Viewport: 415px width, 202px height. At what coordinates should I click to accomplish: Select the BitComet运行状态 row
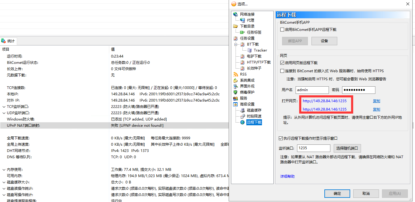click(x=114, y=63)
